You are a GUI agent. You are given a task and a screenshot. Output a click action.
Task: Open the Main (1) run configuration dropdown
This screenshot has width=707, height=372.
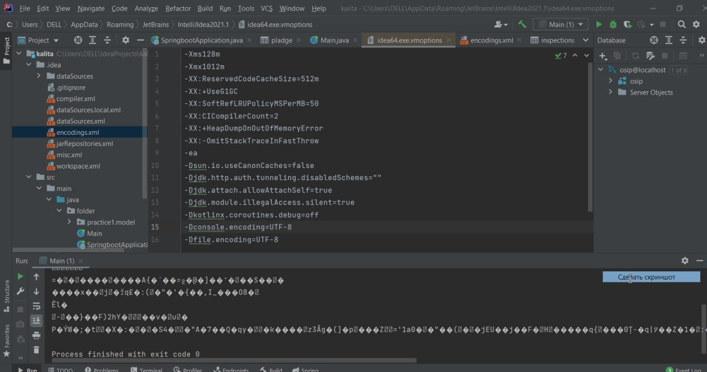click(x=561, y=24)
